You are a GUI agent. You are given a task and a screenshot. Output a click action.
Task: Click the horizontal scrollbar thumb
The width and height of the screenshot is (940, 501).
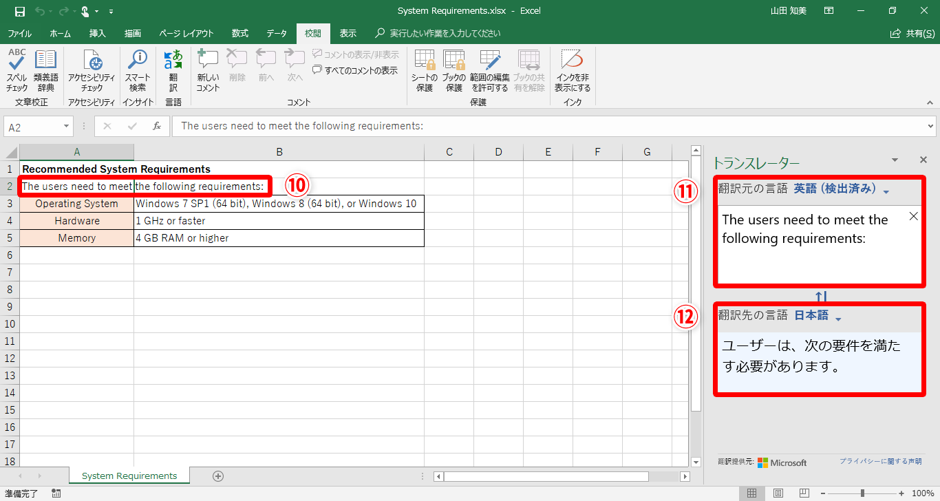coord(546,476)
